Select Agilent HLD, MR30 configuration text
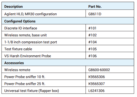The height and width of the screenshot is (97, 137). pos(31,14)
